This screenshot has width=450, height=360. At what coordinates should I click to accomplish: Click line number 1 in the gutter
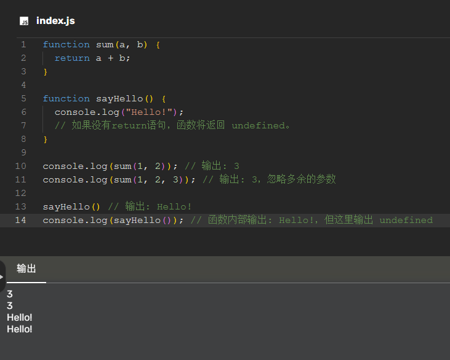coord(23,44)
